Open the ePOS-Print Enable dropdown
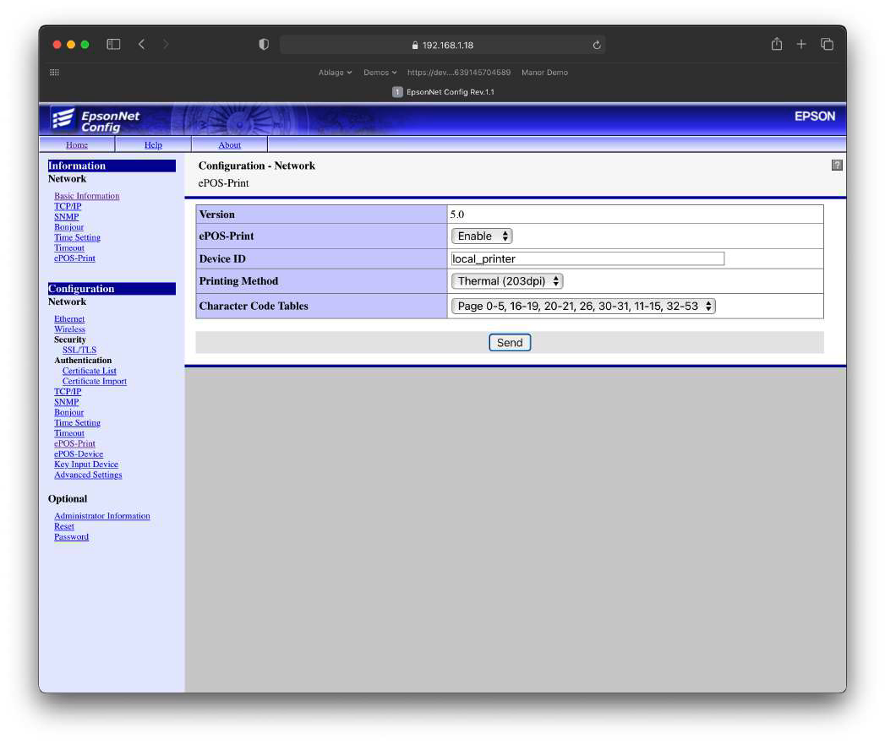The image size is (885, 744). [482, 236]
